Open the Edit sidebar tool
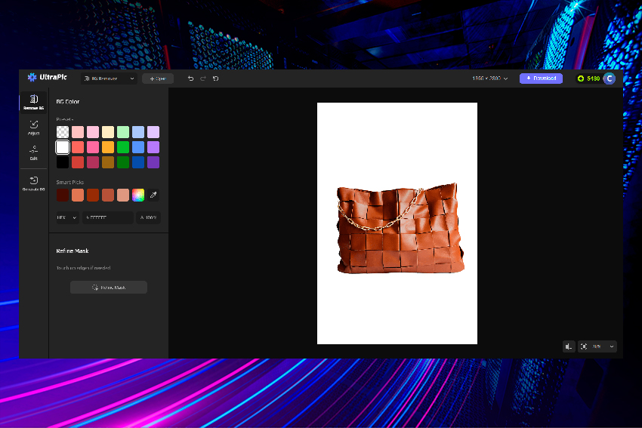This screenshot has height=428, width=642. click(x=33, y=152)
